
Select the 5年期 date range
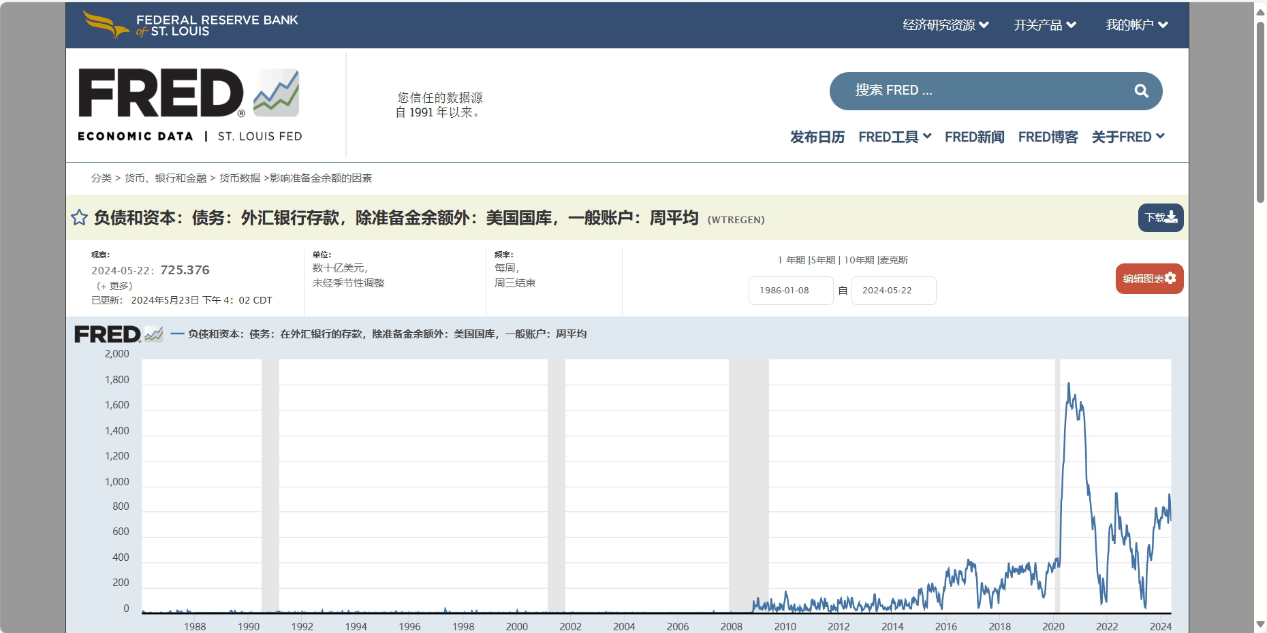point(823,260)
